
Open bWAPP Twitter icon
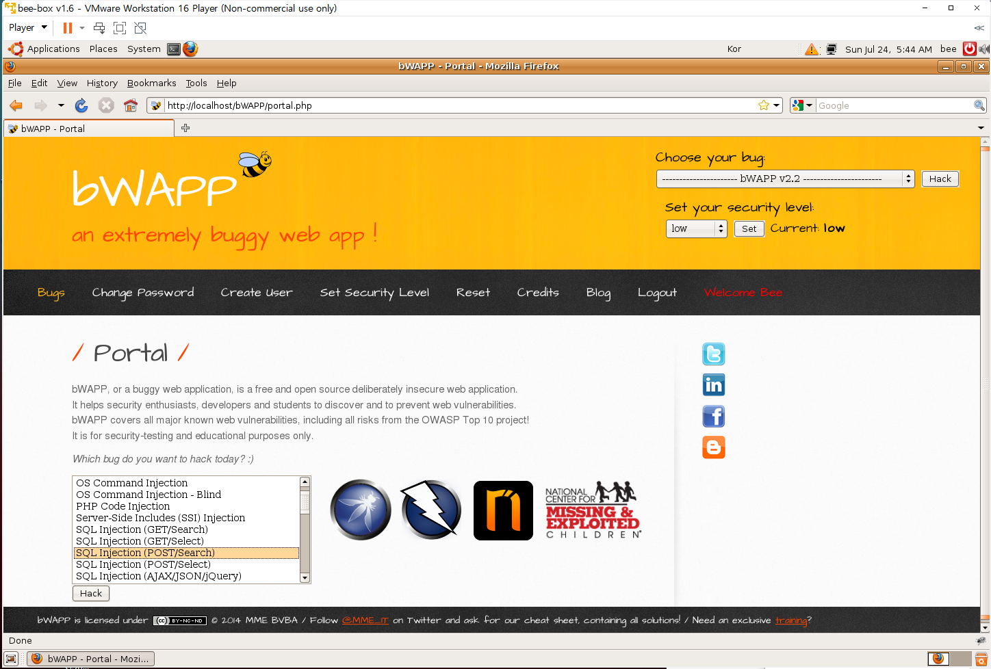(x=714, y=354)
